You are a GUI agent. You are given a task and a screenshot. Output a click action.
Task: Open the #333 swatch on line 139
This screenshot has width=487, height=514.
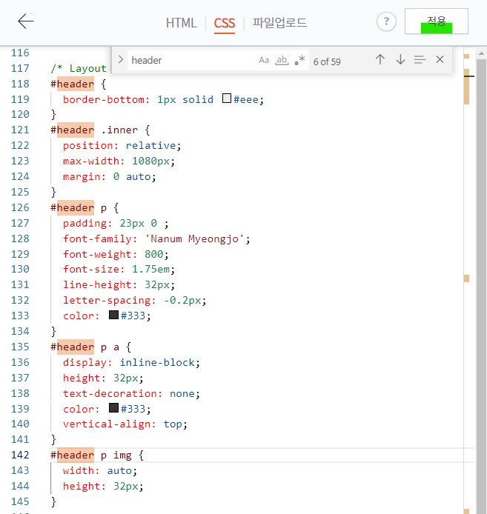(113, 408)
